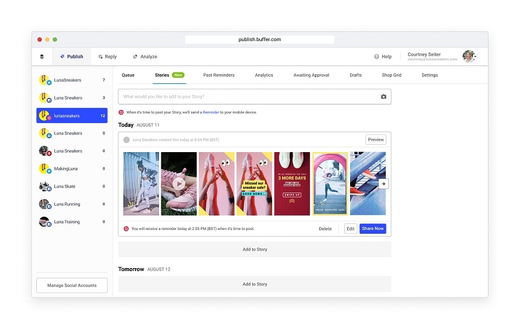Open the pink arch jumping thumbnail
This screenshot has height=329, width=520.
330,184
